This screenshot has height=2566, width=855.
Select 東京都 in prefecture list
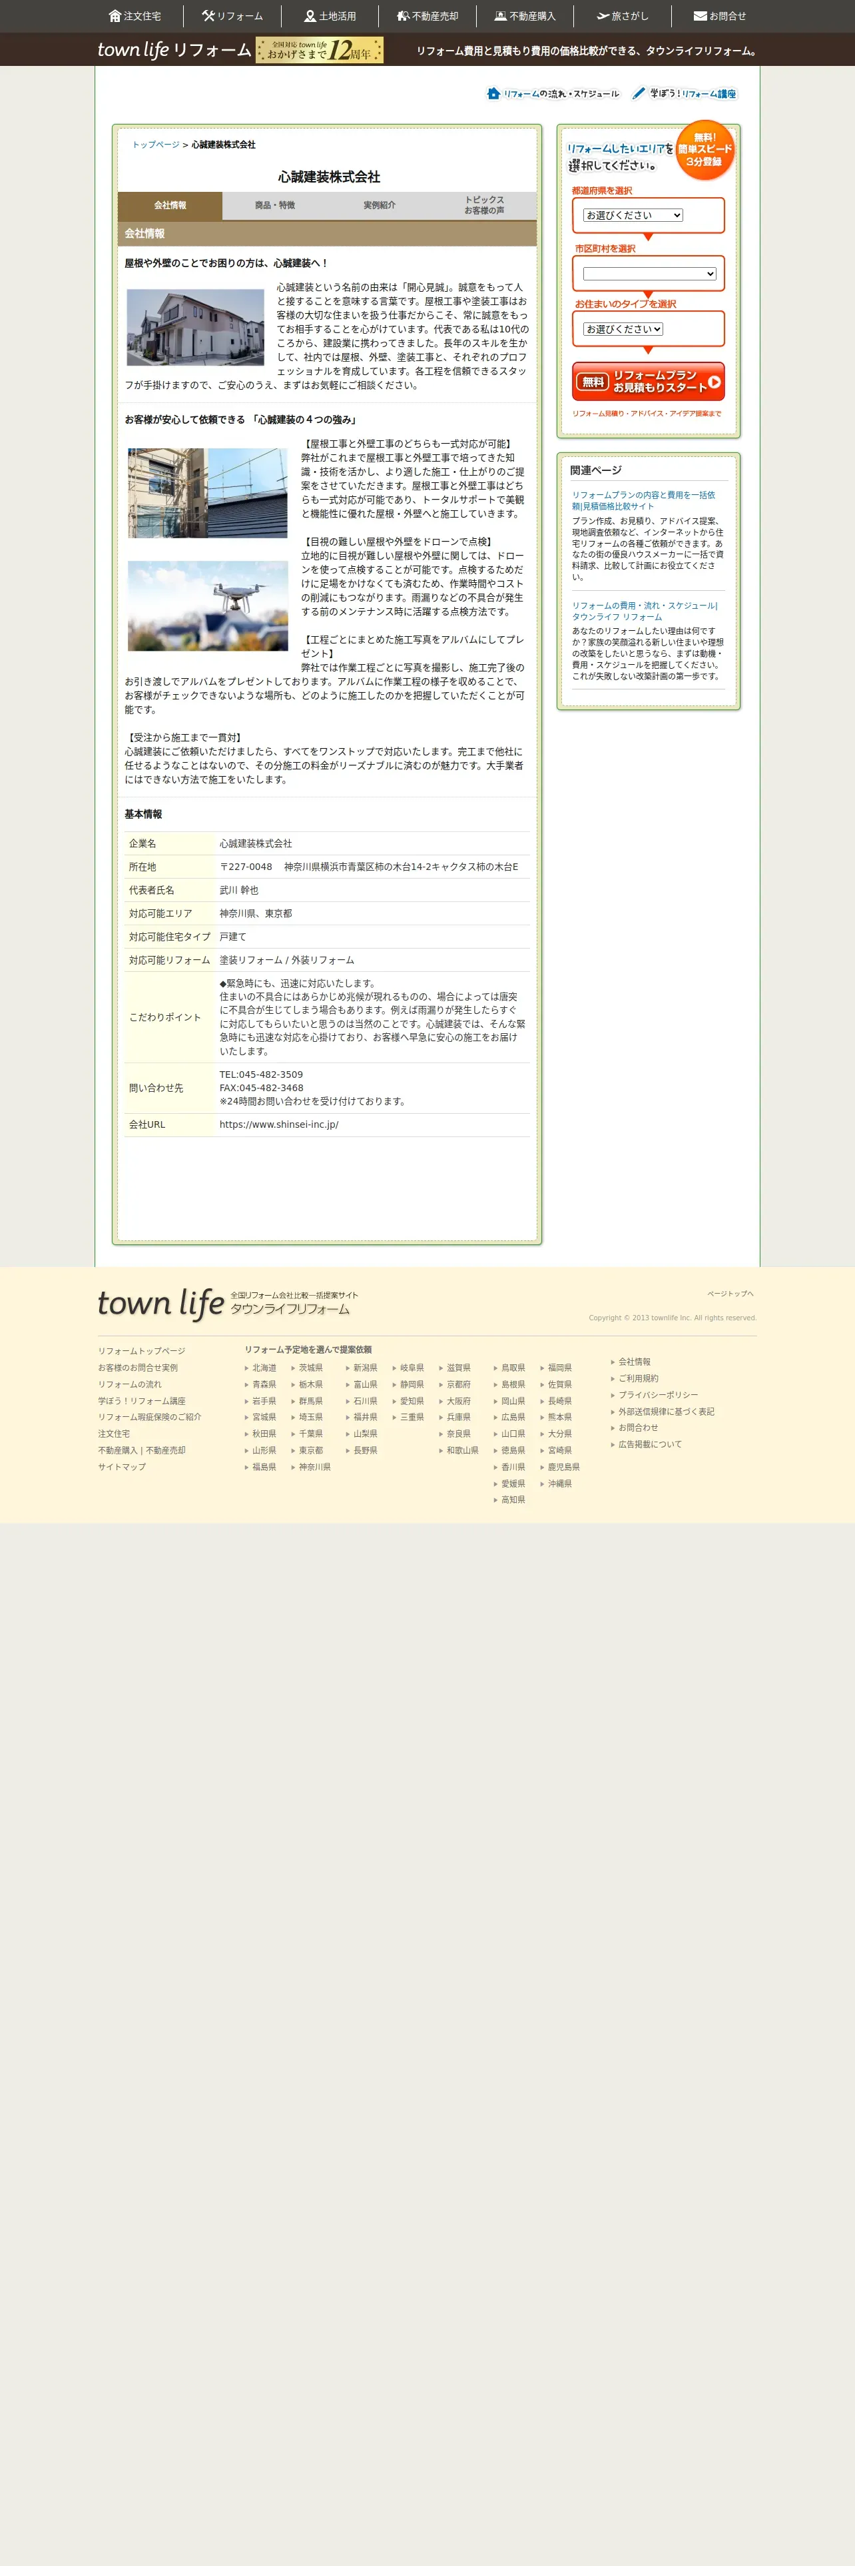click(310, 1450)
